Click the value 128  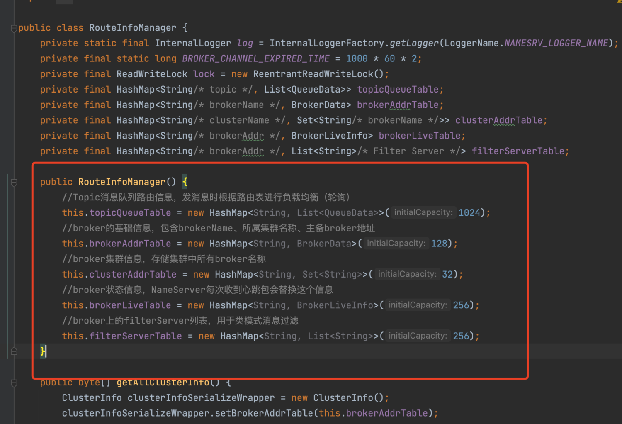point(439,244)
